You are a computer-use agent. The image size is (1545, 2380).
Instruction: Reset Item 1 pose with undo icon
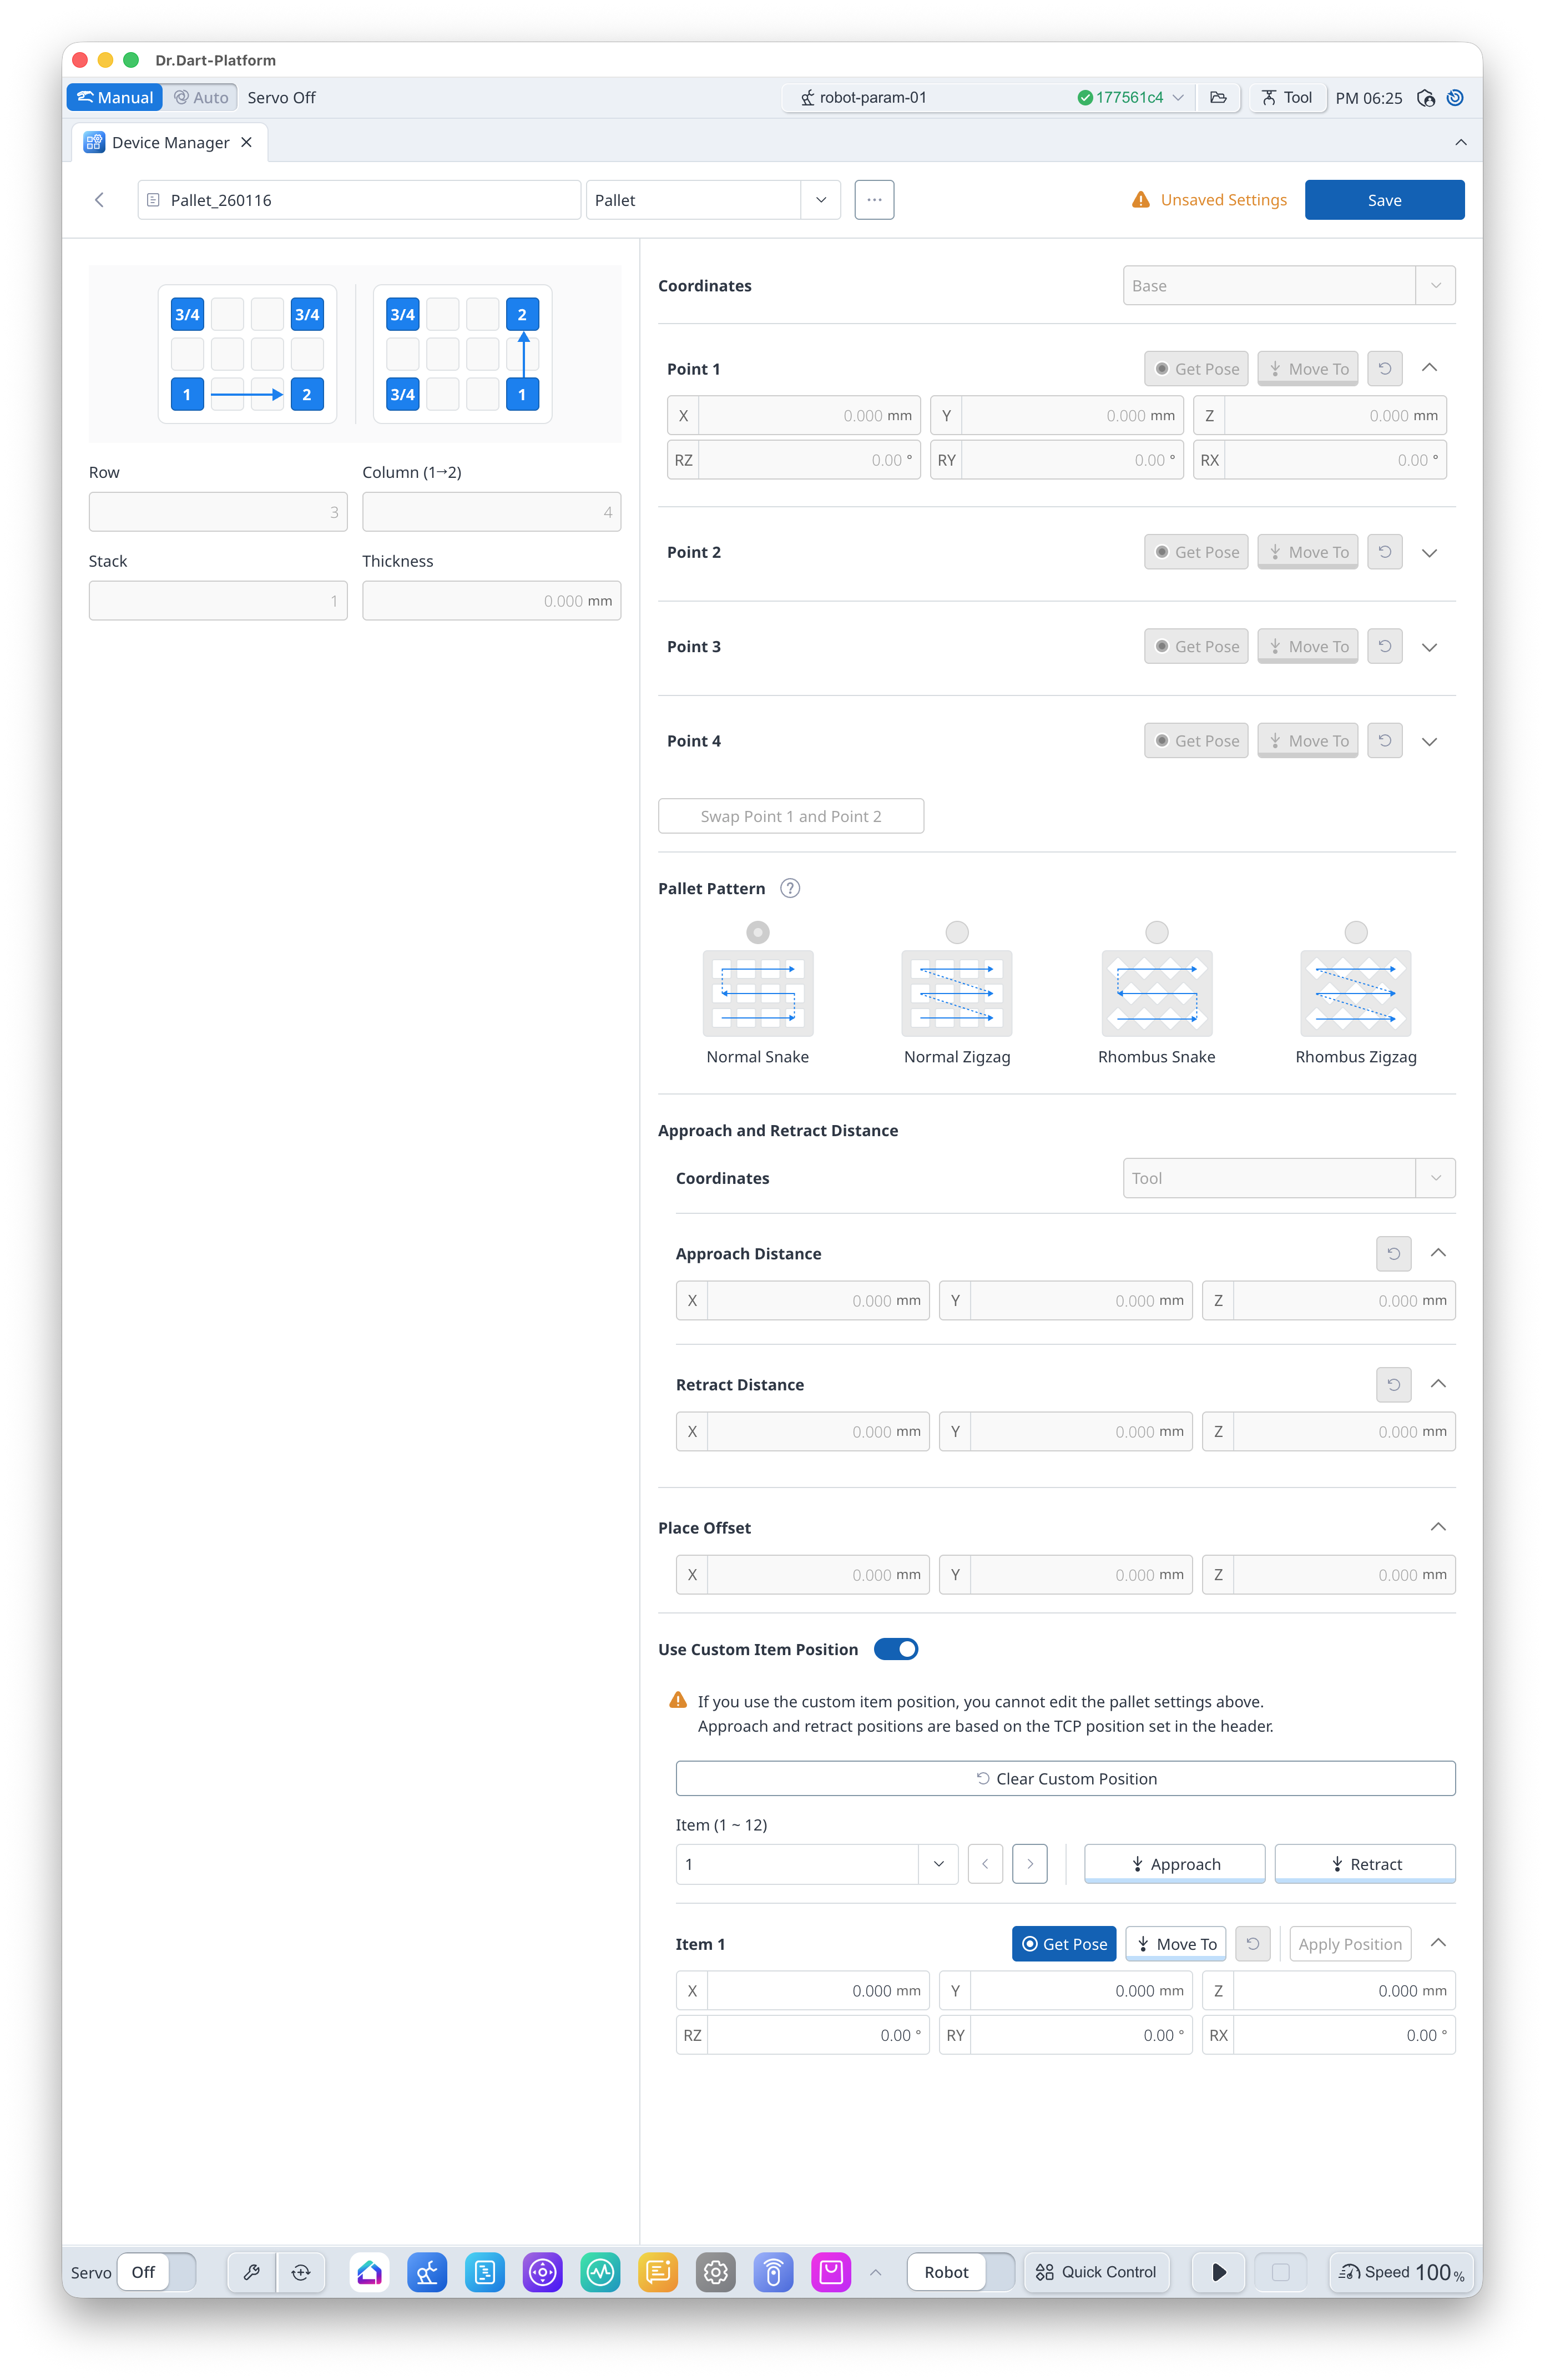[1253, 1944]
